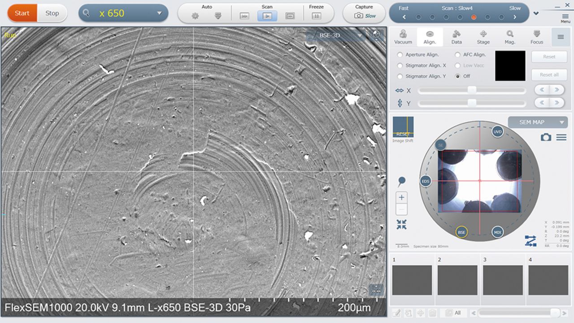Click the Reset all button
Viewport: 574px width, 323px height.
549,75
